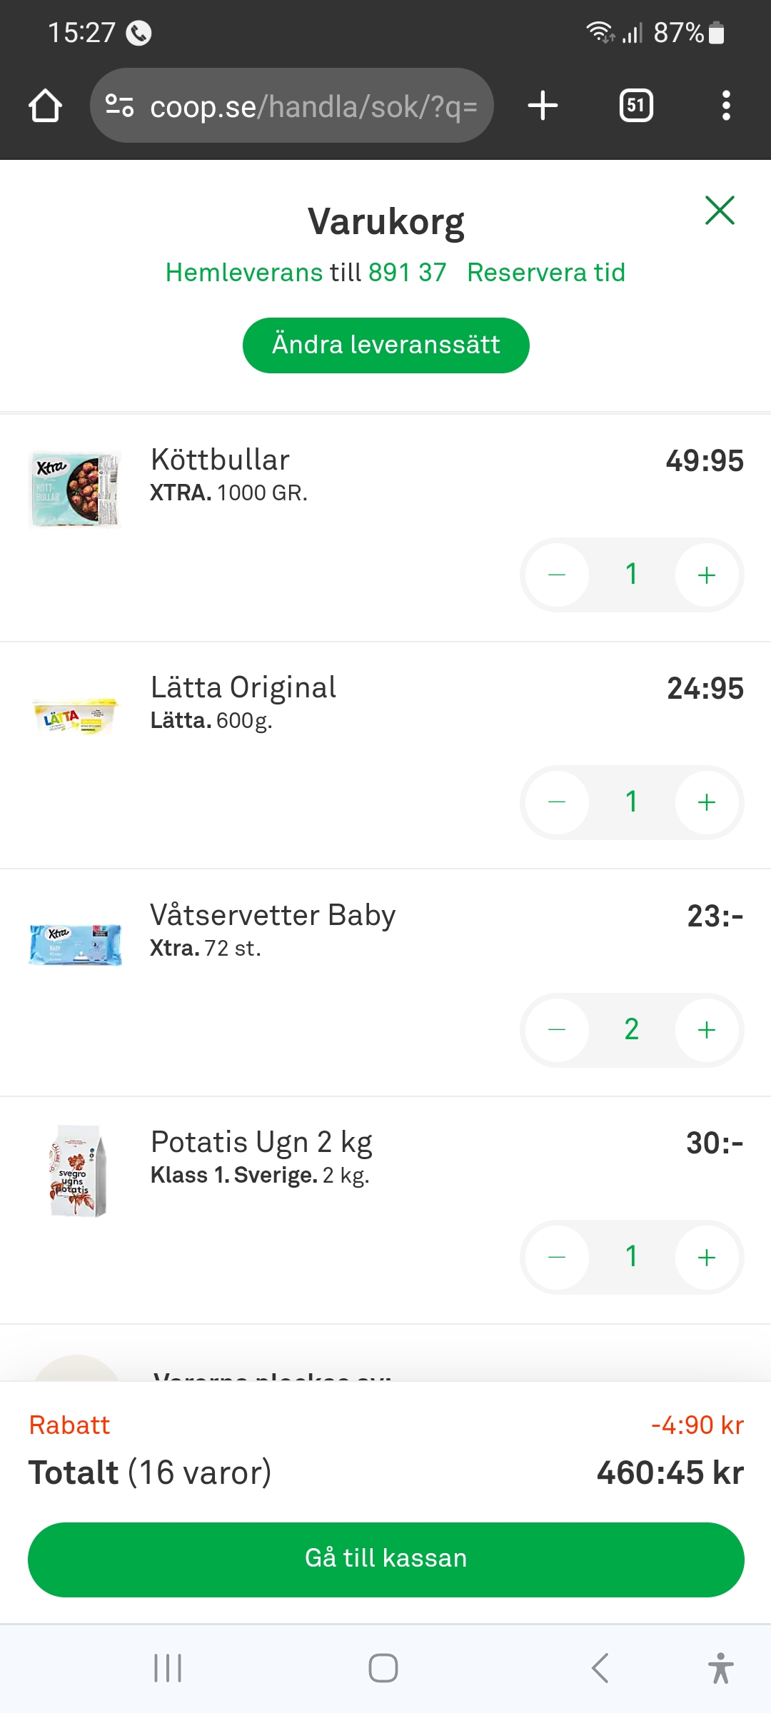Viewport: 771px width, 1713px height.
Task: Increase Köttbullar quantity with plus
Action: pos(706,575)
